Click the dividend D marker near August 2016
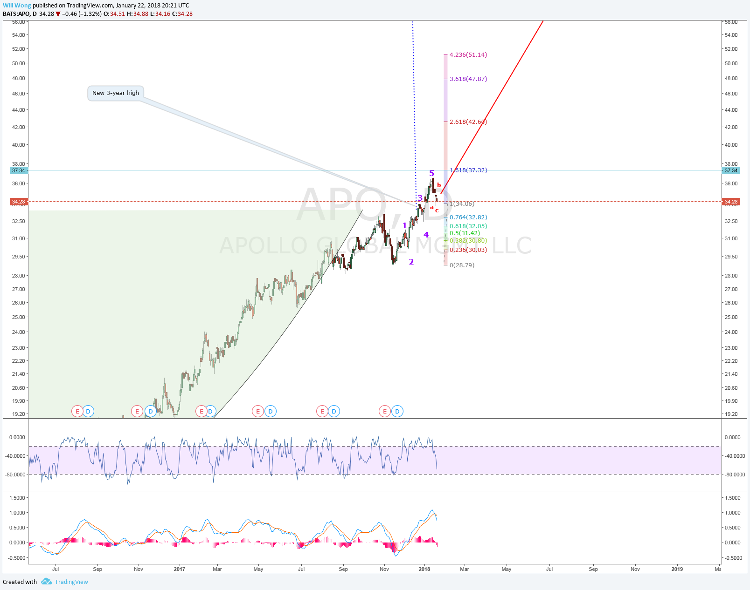 coord(88,411)
